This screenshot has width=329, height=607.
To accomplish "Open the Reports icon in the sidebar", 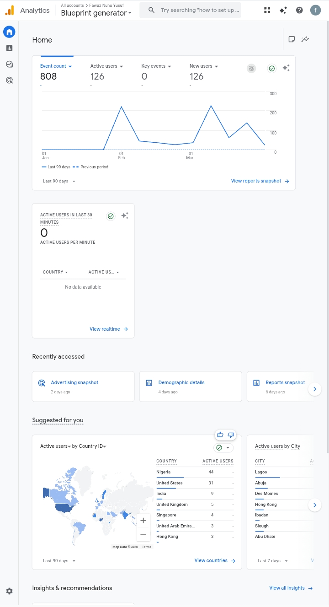I will point(9,48).
